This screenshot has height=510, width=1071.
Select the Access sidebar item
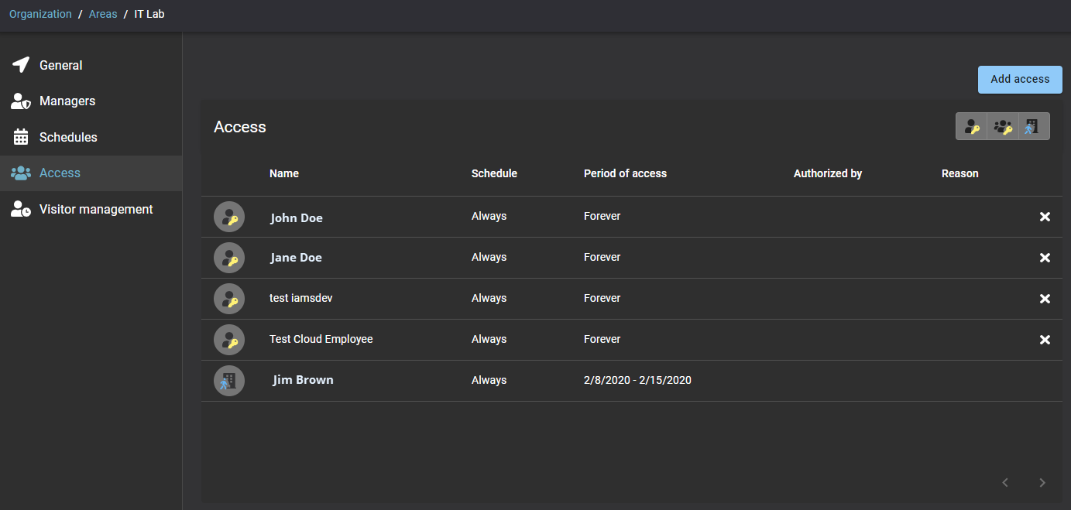coord(91,173)
